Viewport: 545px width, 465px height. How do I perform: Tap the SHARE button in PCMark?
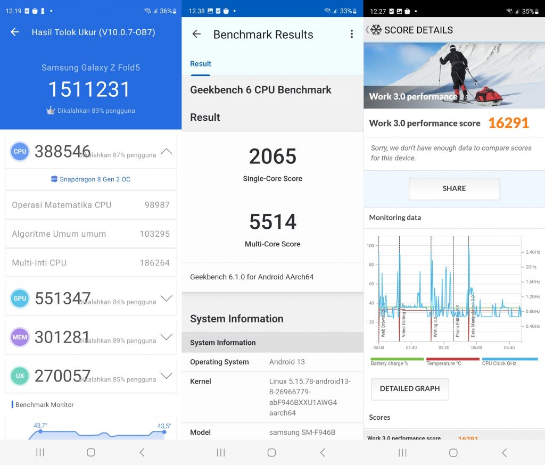(455, 189)
